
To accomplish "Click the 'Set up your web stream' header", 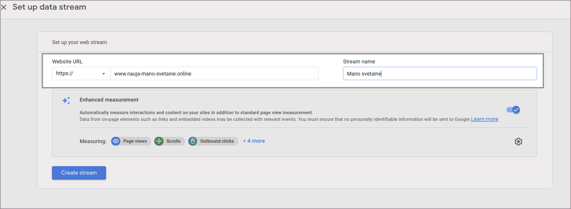I will click(80, 42).
